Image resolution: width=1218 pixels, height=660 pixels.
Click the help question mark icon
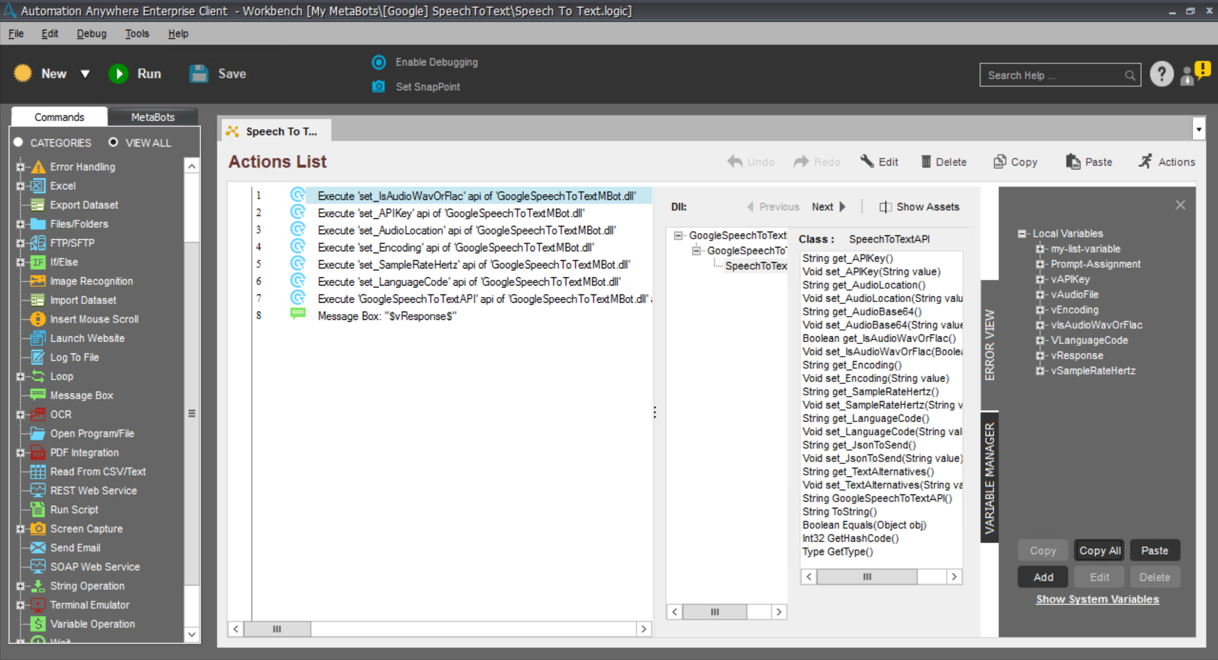[x=1162, y=74]
